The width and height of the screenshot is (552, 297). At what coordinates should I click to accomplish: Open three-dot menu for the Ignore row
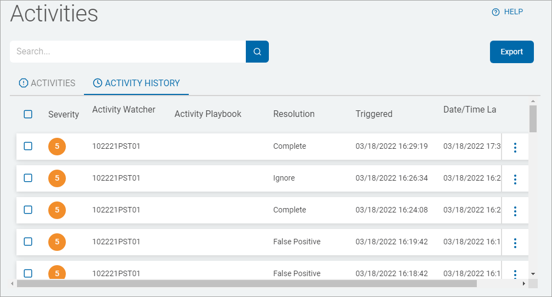tap(515, 179)
